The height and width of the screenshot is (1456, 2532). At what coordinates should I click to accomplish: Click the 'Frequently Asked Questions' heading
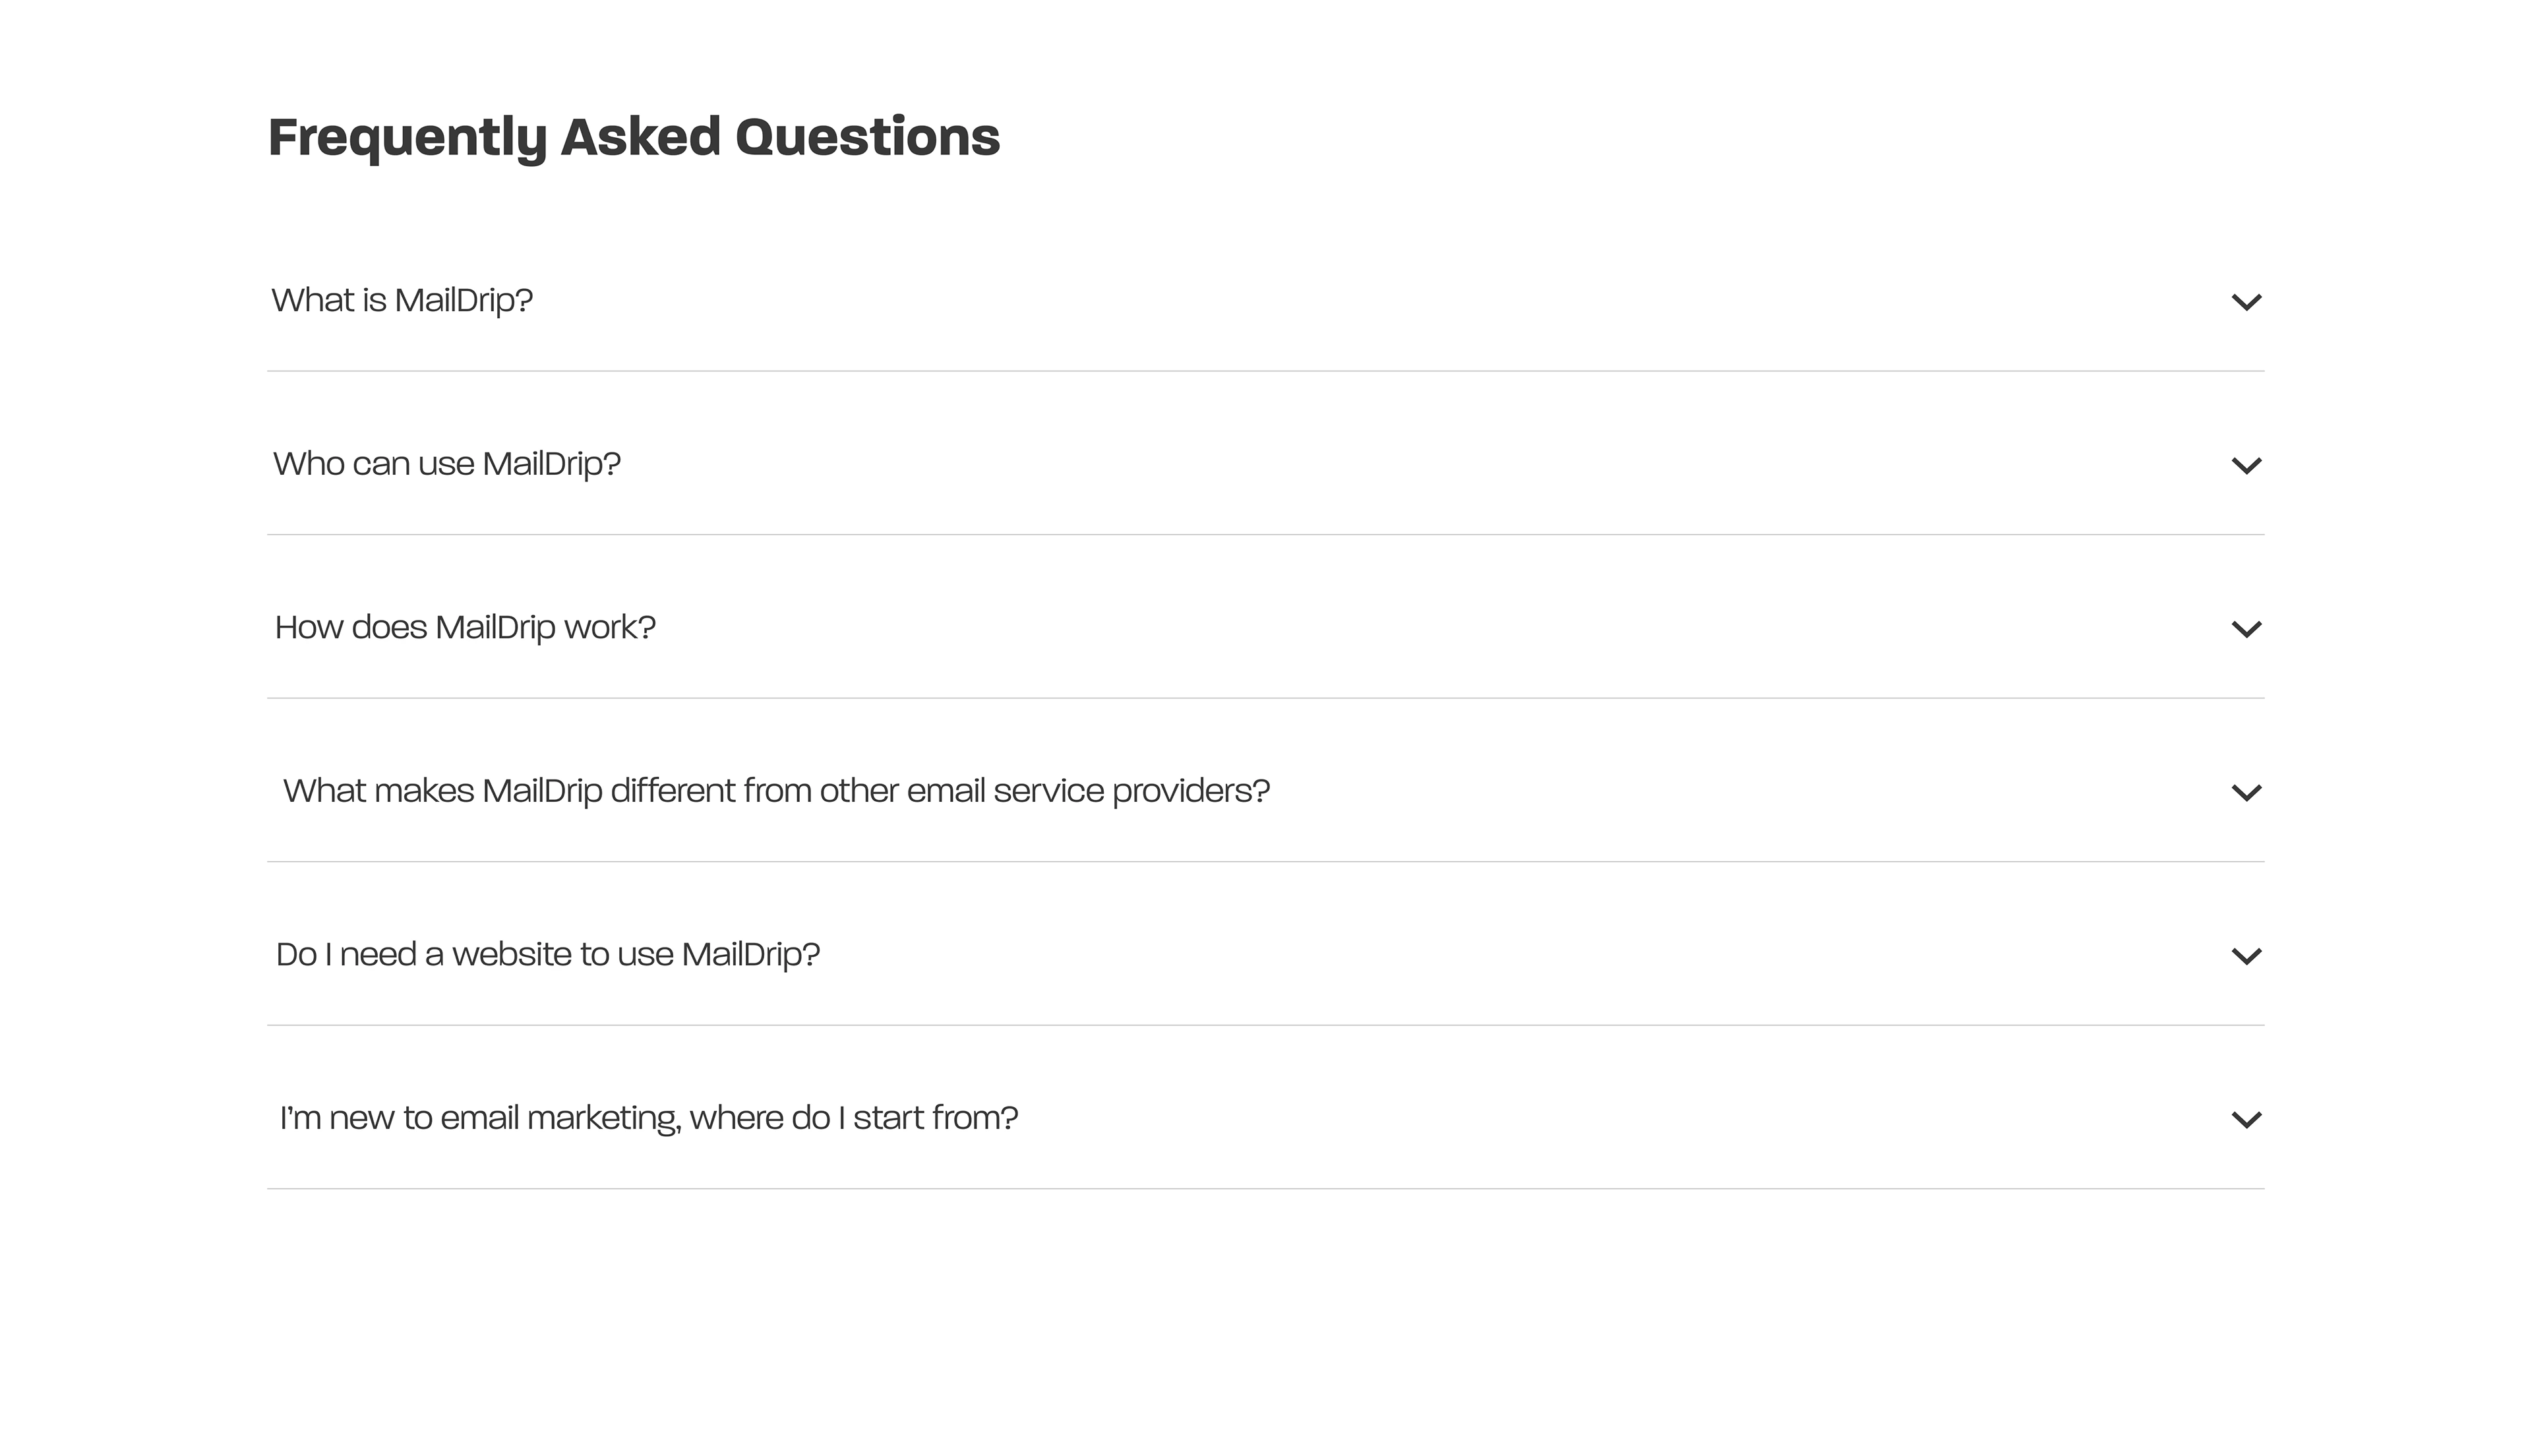634,137
